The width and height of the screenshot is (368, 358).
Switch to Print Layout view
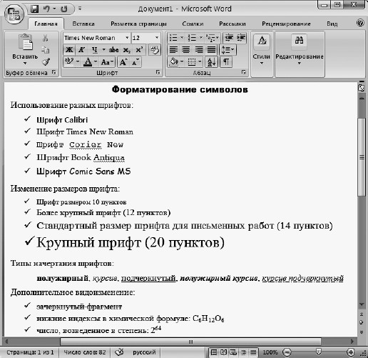[x=214, y=352]
